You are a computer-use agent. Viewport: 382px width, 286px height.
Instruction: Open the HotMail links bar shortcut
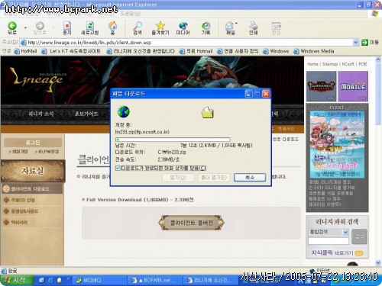click(26, 51)
